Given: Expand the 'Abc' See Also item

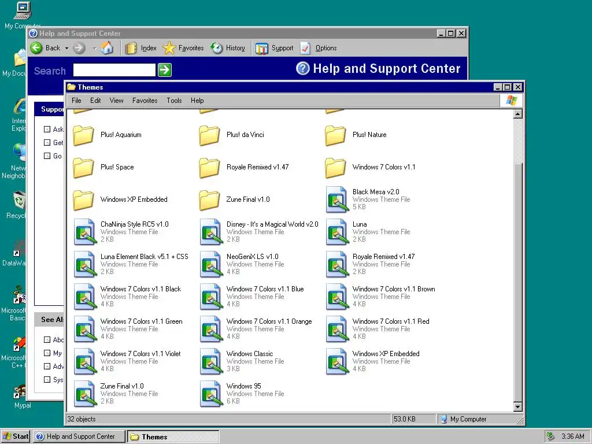Looking at the screenshot, I should 53,339.
